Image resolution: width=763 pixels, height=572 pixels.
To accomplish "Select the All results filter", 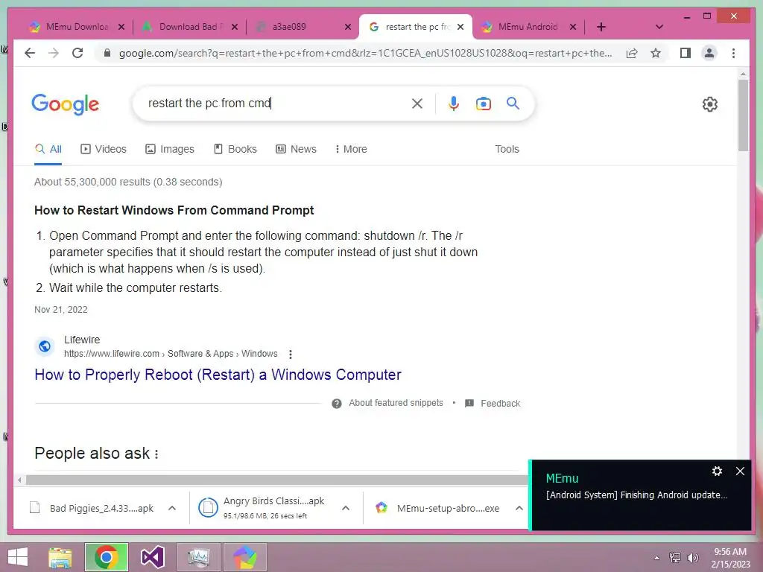I will (48, 149).
